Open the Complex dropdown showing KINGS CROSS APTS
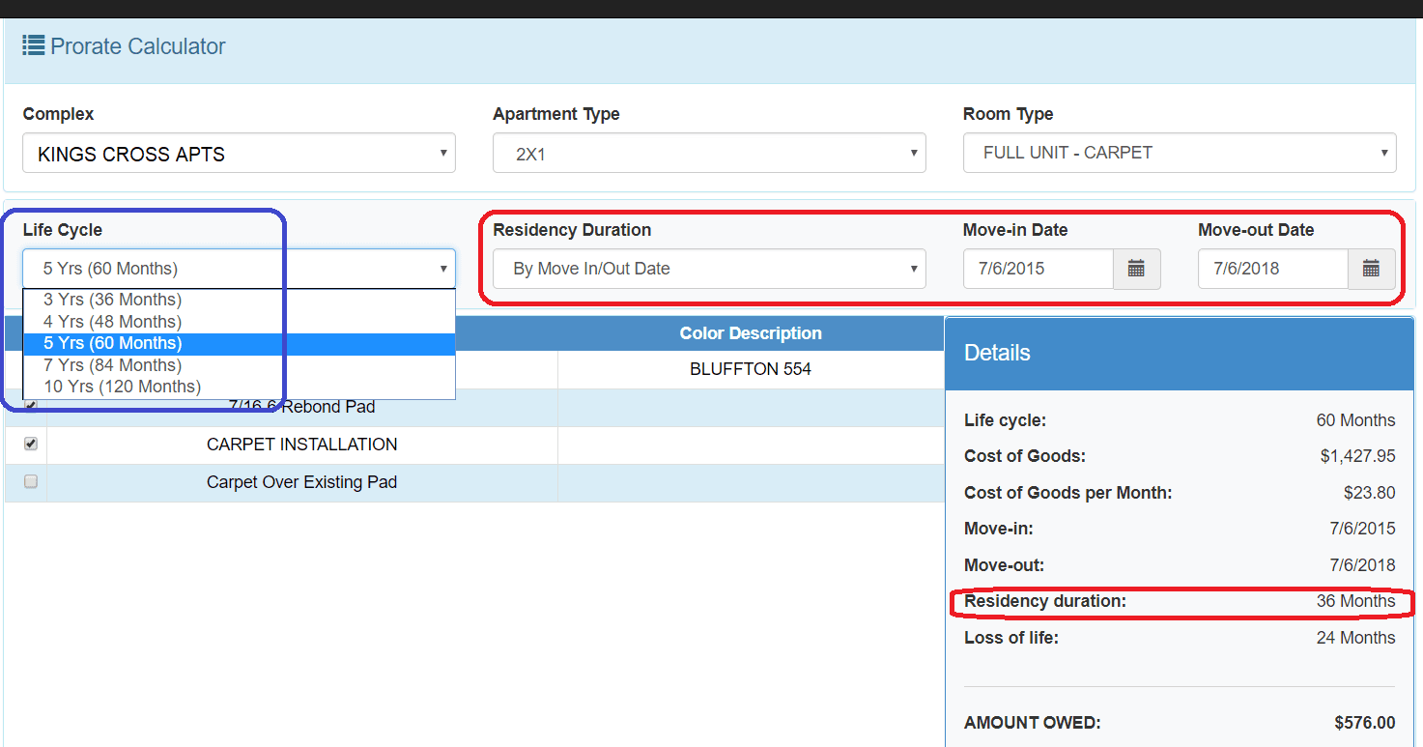The height and width of the screenshot is (747, 1423). point(239,153)
